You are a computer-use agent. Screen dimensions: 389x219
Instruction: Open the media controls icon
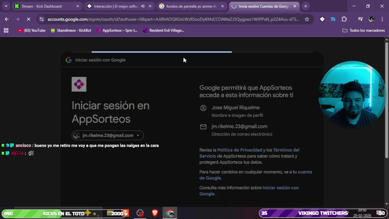pyautogui.click(x=360, y=19)
